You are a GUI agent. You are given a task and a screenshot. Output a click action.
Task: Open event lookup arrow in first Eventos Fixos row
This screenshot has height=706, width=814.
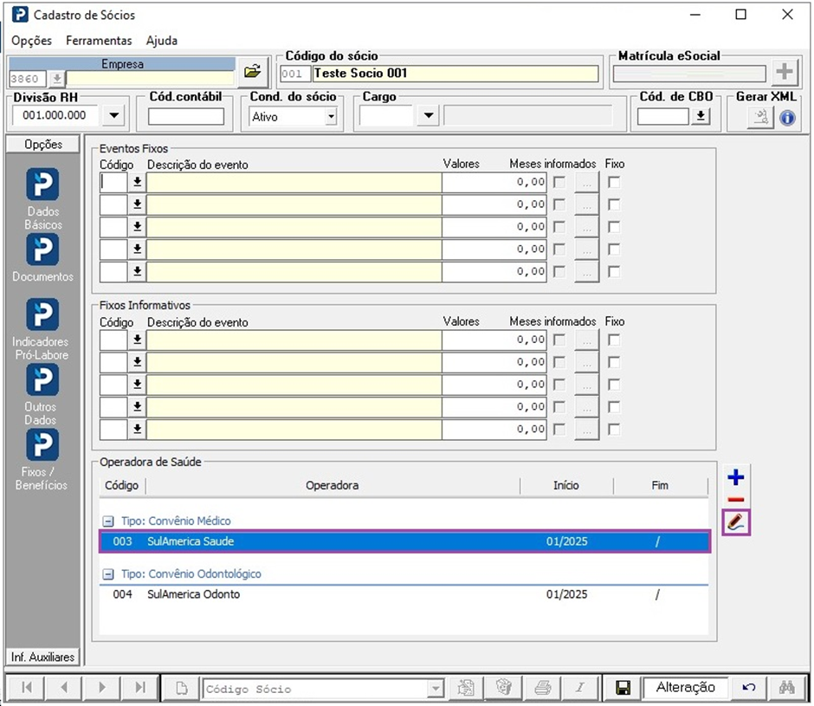(137, 182)
